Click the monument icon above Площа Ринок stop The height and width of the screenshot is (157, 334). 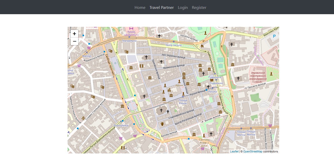[183, 94]
